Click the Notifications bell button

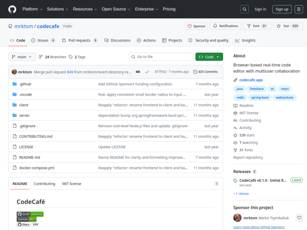point(225,26)
